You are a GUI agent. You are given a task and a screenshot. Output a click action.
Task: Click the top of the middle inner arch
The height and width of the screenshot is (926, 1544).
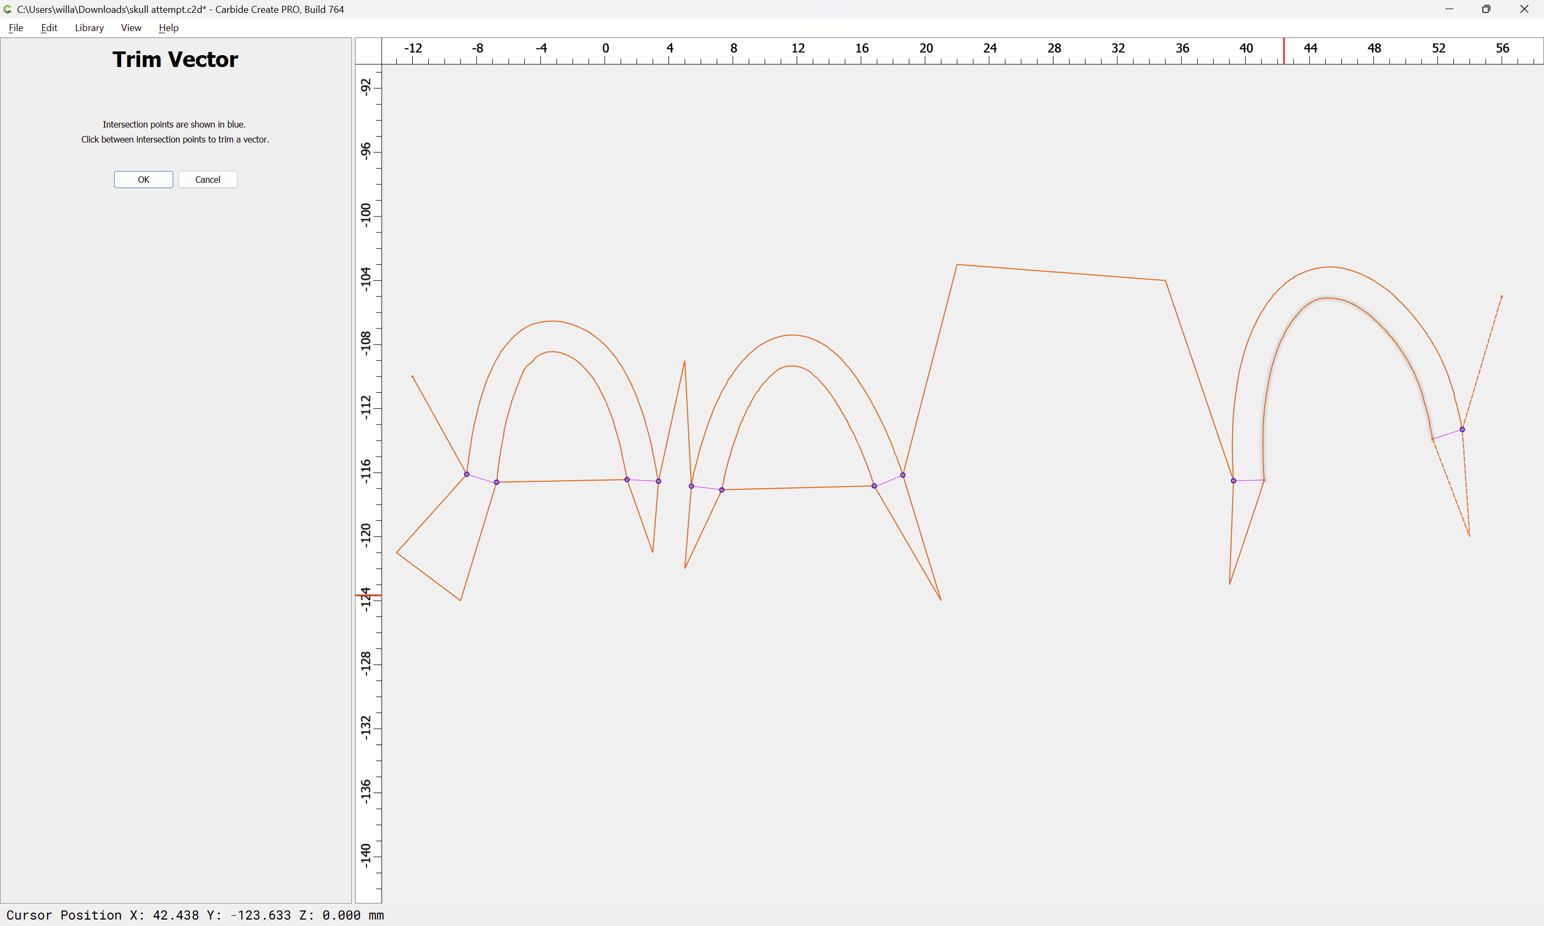[791, 367]
